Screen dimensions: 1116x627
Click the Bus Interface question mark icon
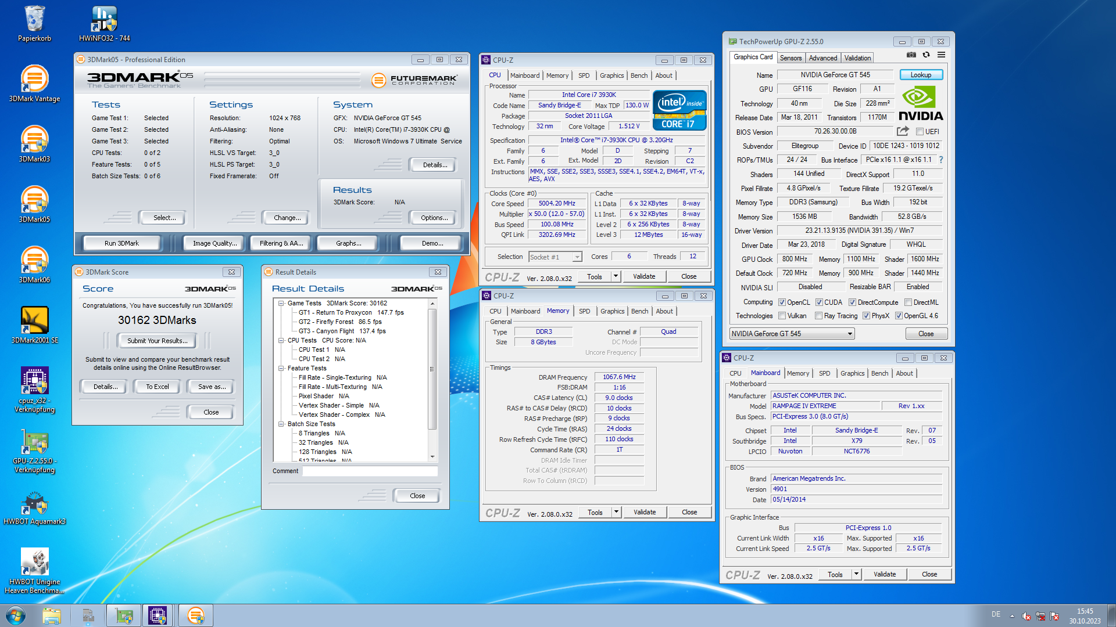941,160
